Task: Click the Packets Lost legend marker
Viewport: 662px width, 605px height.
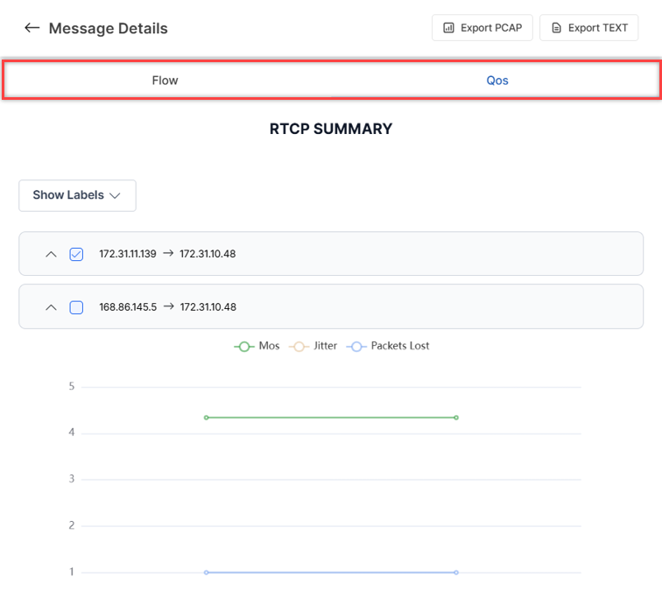Action: (x=356, y=346)
